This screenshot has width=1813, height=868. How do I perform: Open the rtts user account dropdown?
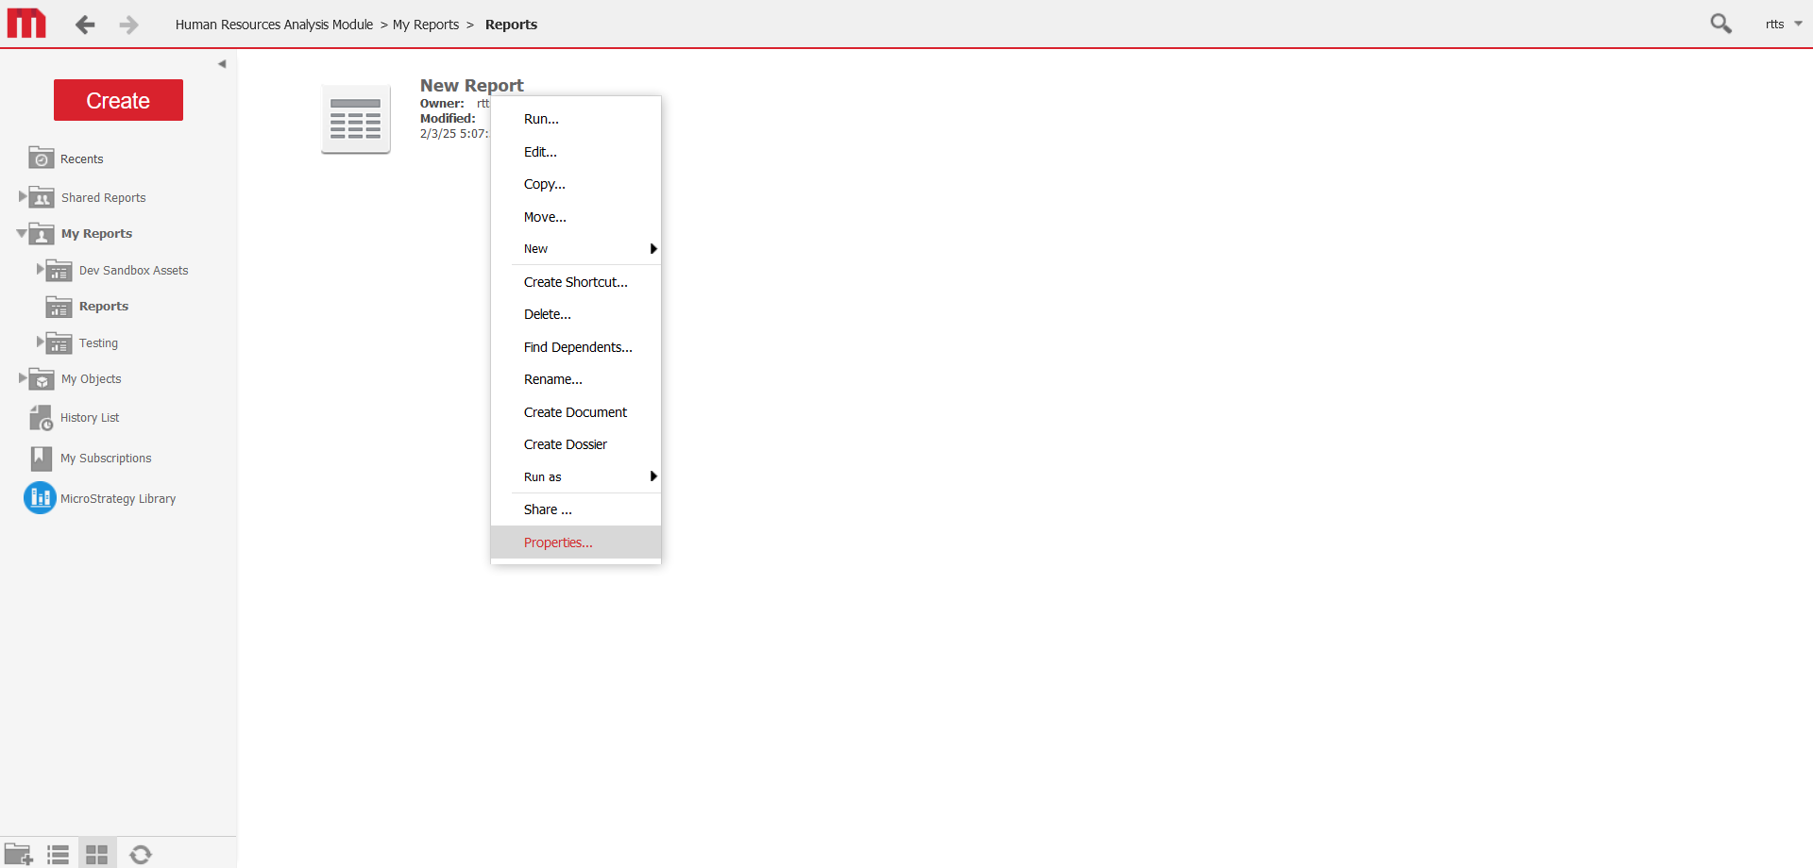tap(1783, 24)
